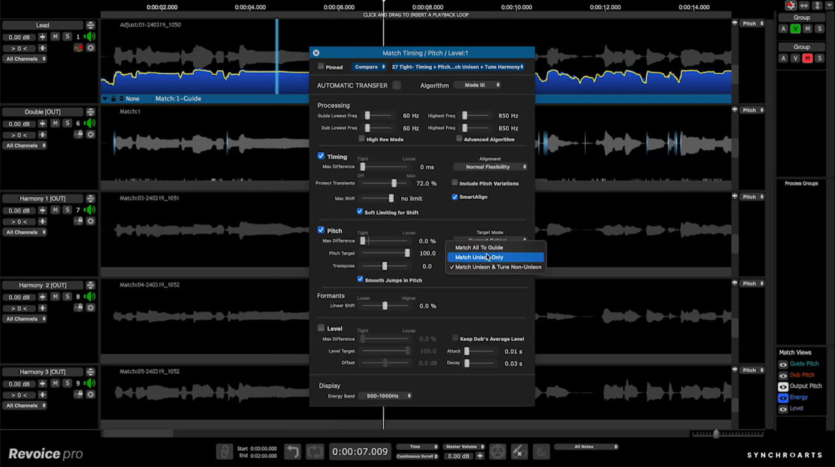The height and width of the screenshot is (467, 835).
Task: Click the link icon beside the Start/End times
Action: pos(224,451)
